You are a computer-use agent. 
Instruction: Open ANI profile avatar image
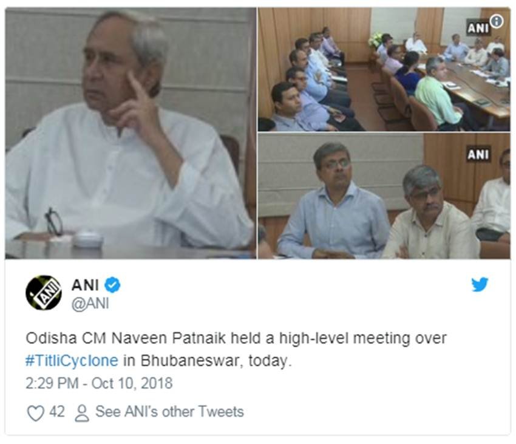click(x=44, y=293)
